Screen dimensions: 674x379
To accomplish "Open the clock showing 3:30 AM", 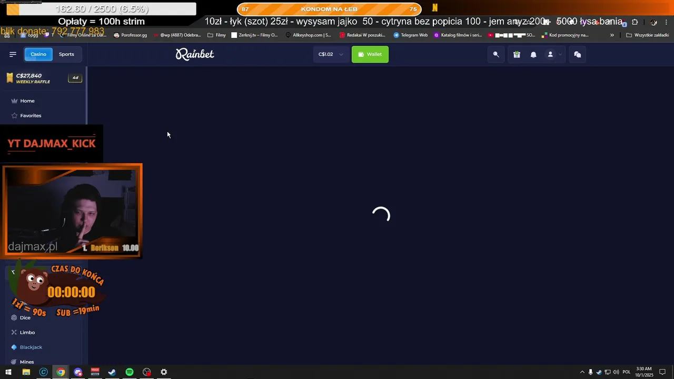I will (x=644, y=372).
